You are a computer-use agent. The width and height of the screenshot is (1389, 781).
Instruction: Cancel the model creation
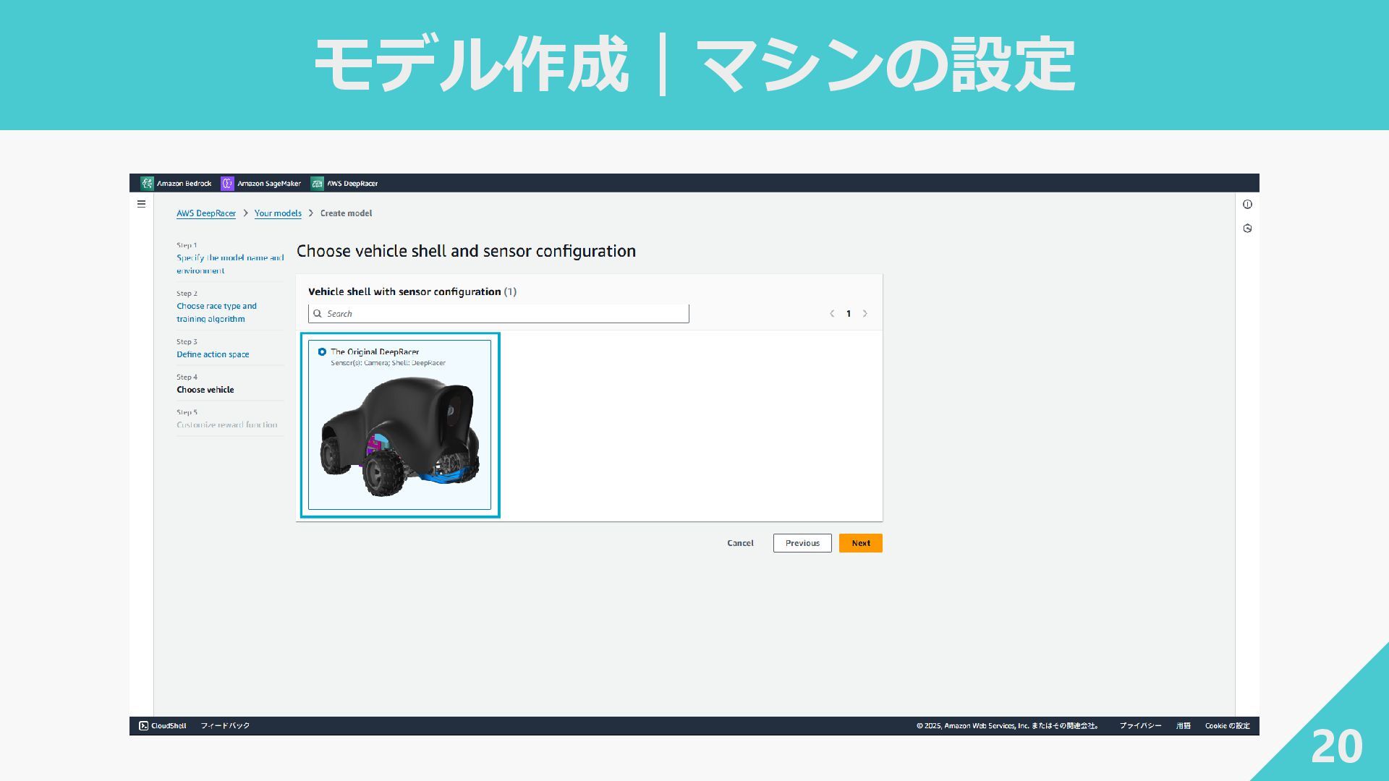tap(740, 543)
